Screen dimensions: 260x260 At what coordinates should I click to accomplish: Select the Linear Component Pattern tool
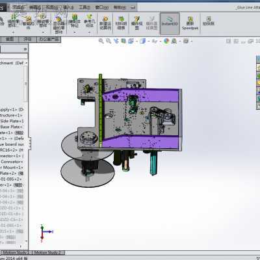[14, 21]
